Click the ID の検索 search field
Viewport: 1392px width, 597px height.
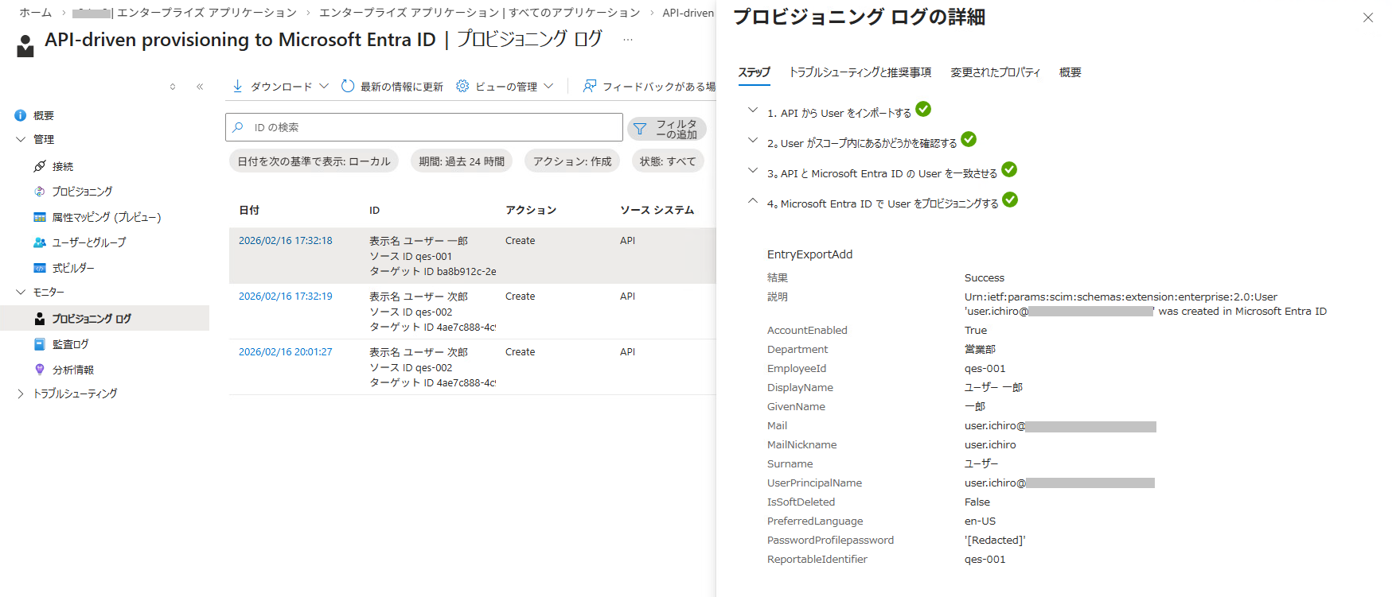(x=430, y=127)
